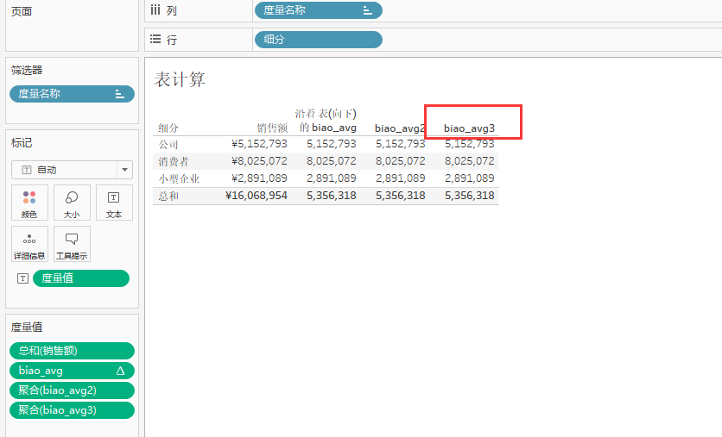722x437 pixels.
Task: Click the columns shelf icon
Action: point(155,10)
